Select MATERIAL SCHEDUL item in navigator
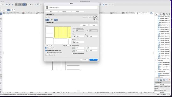Viewport: 172px width, 97px height. click(164, 32)
